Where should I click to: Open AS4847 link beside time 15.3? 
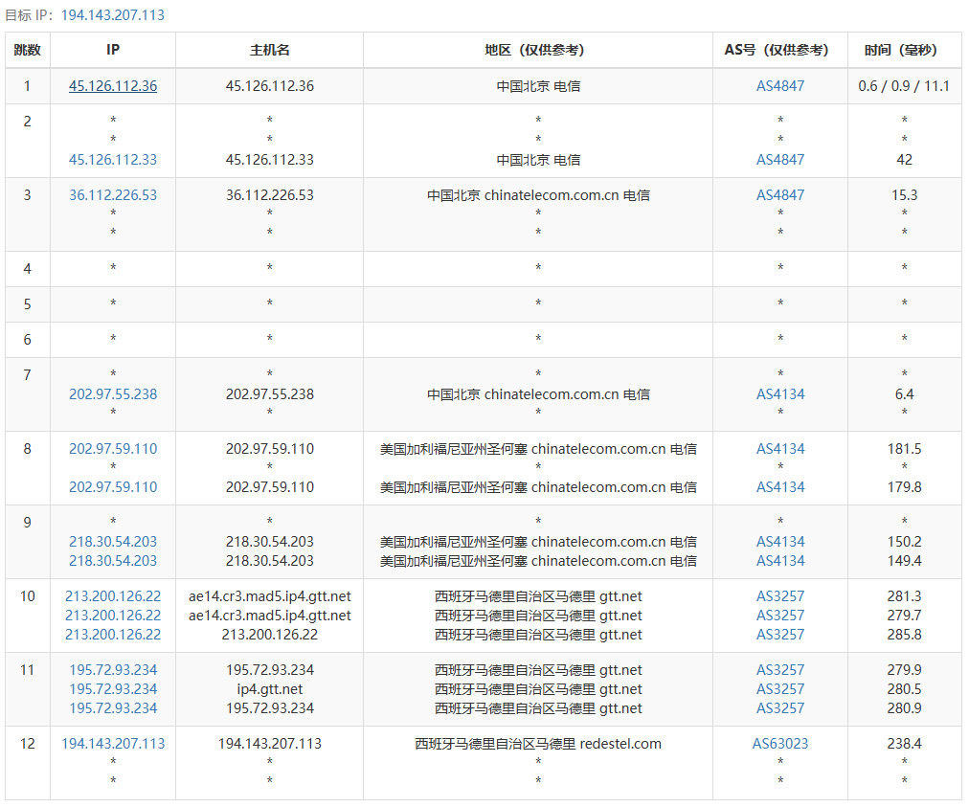pos(780,194)
